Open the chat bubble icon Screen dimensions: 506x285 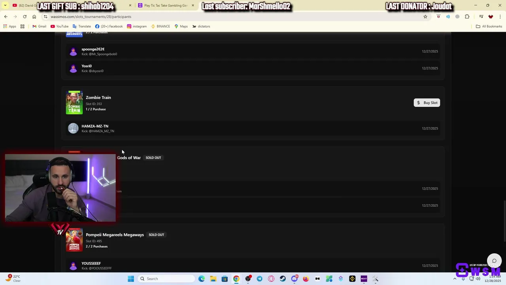[x=494, y=260]
